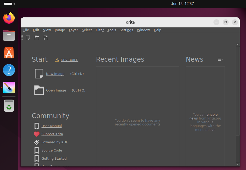This screenshot has width=246, height=170.
Task: Open the User Manual link
Action: click(52, 126)
